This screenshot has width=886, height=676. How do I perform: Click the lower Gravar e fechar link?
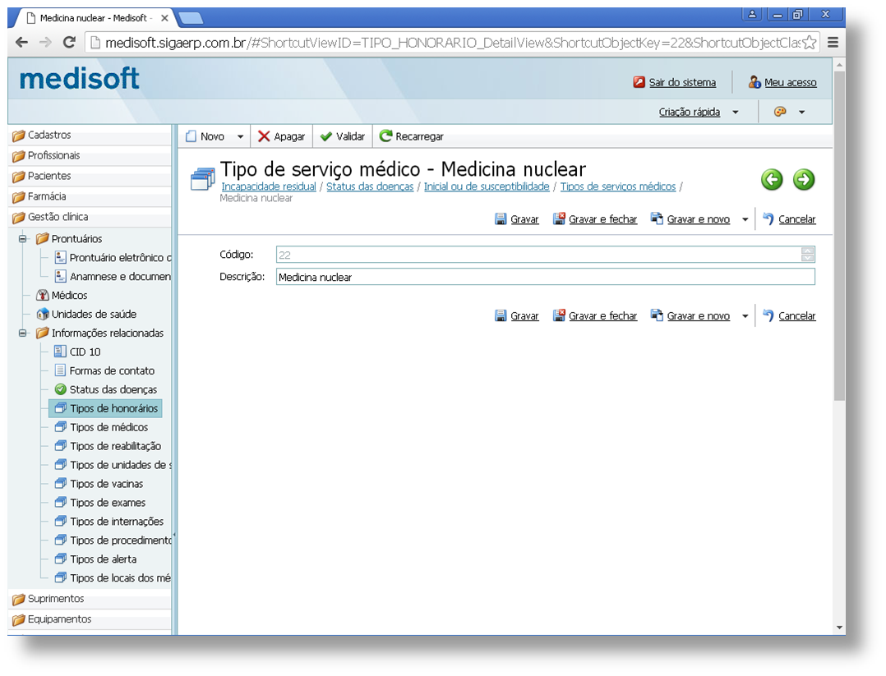click(603, 316)
